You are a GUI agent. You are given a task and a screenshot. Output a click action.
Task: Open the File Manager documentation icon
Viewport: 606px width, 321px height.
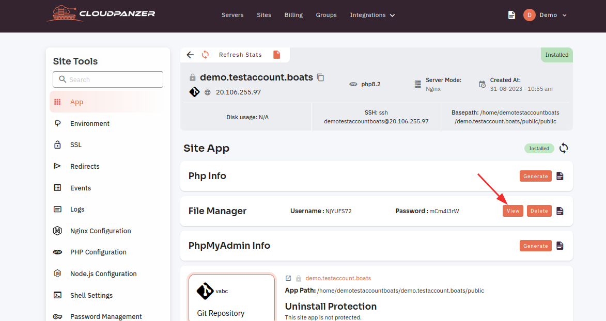(560, 211)
